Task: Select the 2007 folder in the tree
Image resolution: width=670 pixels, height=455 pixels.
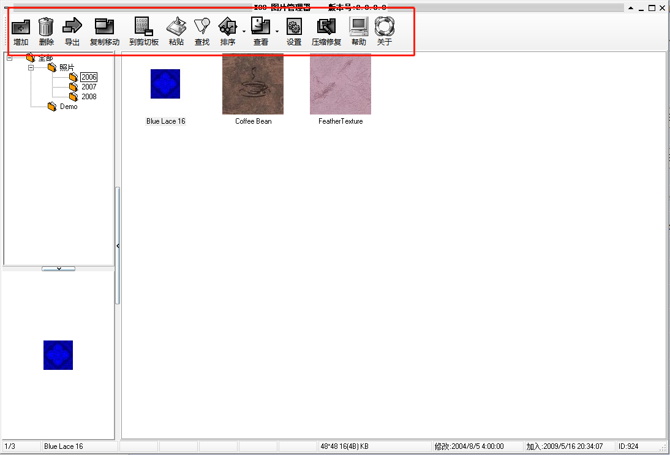Action: (89, 87)
